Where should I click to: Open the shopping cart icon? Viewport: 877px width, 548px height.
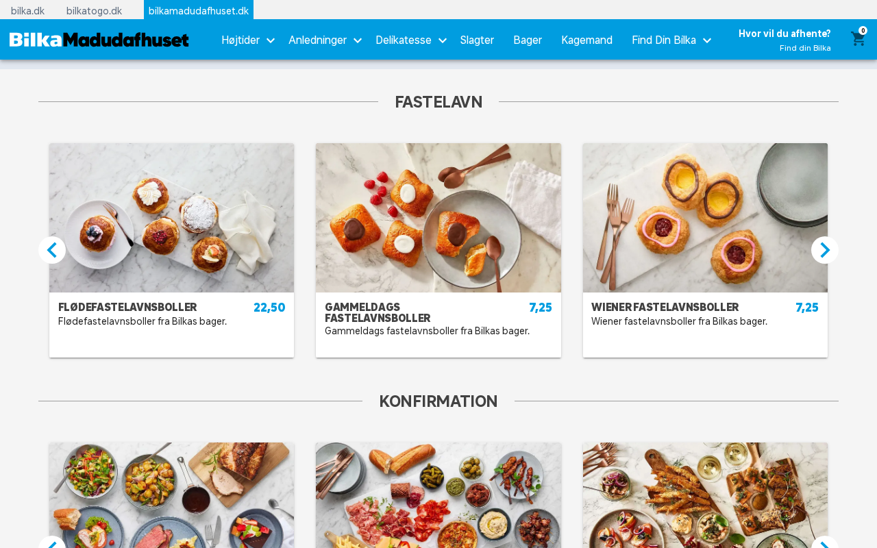pos(858,39)
